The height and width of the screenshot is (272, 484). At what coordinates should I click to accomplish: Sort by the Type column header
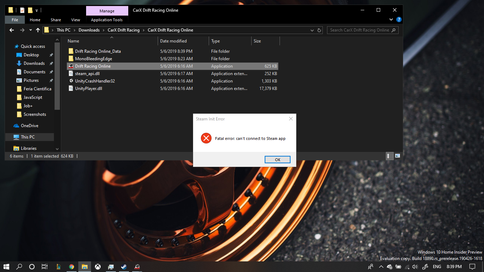230,41
